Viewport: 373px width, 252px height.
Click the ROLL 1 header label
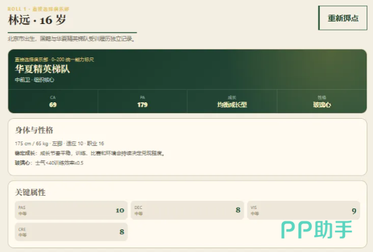point(39,9)
